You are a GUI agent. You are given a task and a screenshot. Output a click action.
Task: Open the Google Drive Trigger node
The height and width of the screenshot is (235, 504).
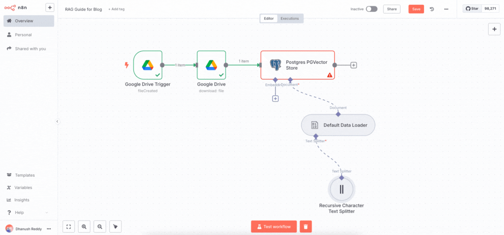[147, 65]
